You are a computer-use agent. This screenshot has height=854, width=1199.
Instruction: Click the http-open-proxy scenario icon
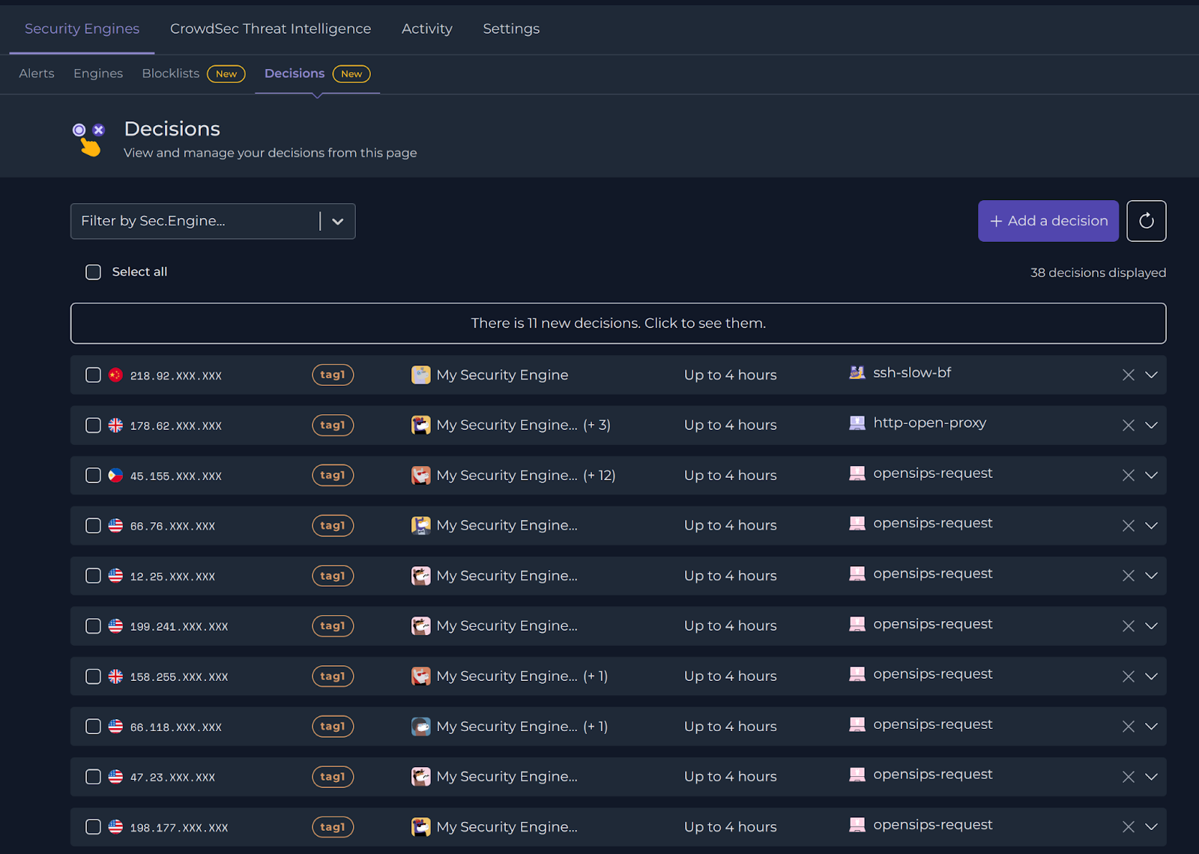857,423
